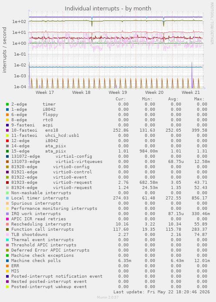
Task: Click the 15-edge ata_piix legend entry
Action: click(x=39, y=151)
